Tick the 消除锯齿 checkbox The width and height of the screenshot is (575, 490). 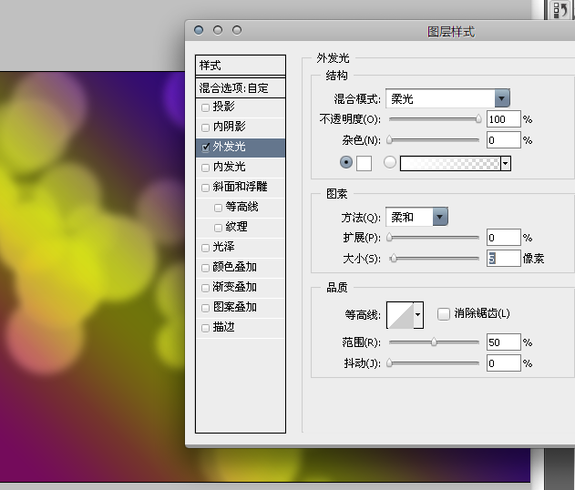[444, 314]
